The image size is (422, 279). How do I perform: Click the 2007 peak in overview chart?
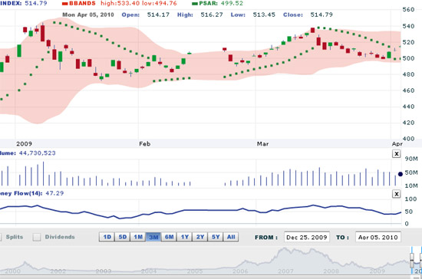pyautogui.click(x=284, y=249)
